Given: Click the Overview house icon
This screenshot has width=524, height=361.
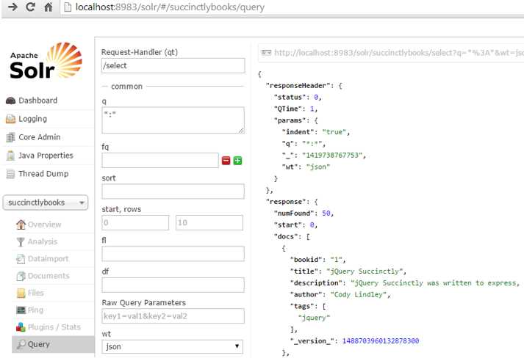Looking at the screenshot, I should coord(21,225).
